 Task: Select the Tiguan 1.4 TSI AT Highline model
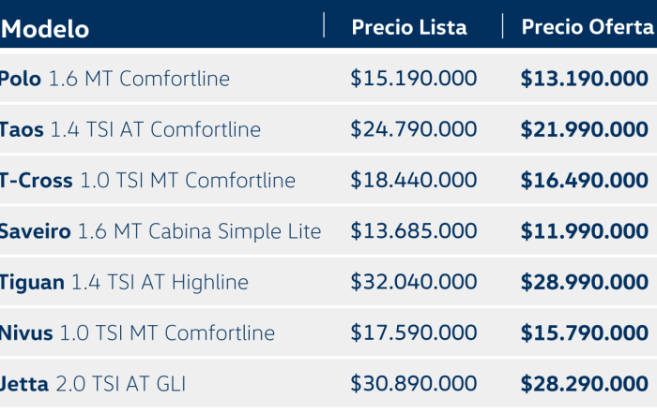124,282
